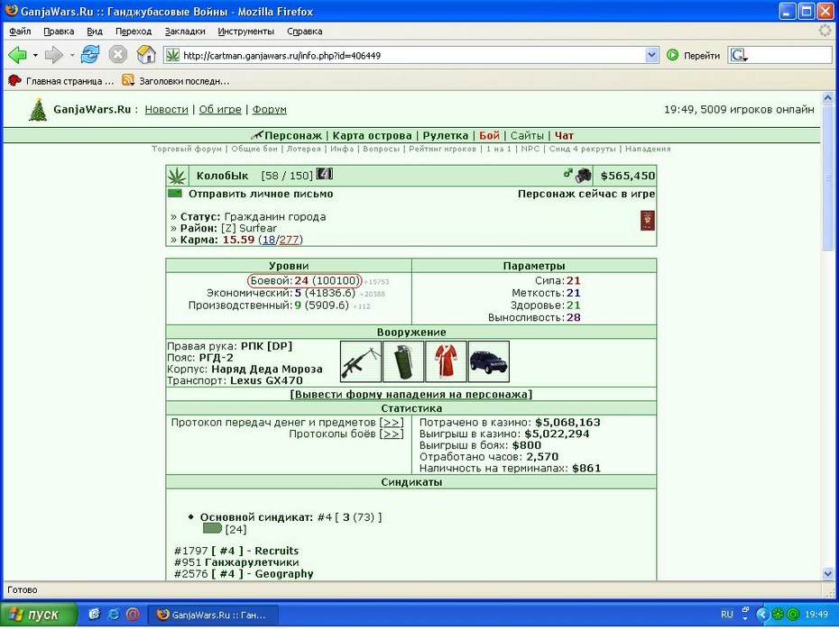
Task: Go to Персонаж navigation item
Action: tap(292, 135)
